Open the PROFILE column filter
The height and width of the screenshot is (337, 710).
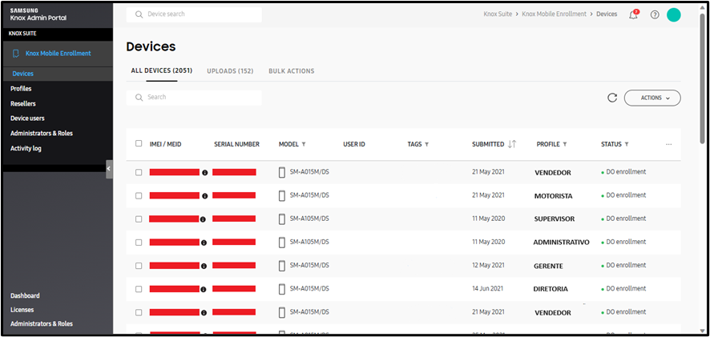(565, 144)
